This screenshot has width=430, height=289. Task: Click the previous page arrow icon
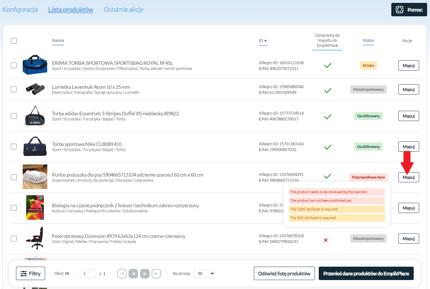click(133, 274)
